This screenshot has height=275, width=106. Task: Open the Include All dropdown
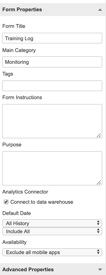point(52,231)
